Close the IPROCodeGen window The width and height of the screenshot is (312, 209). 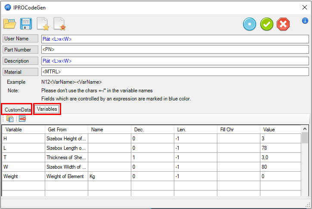coord(304,7)
